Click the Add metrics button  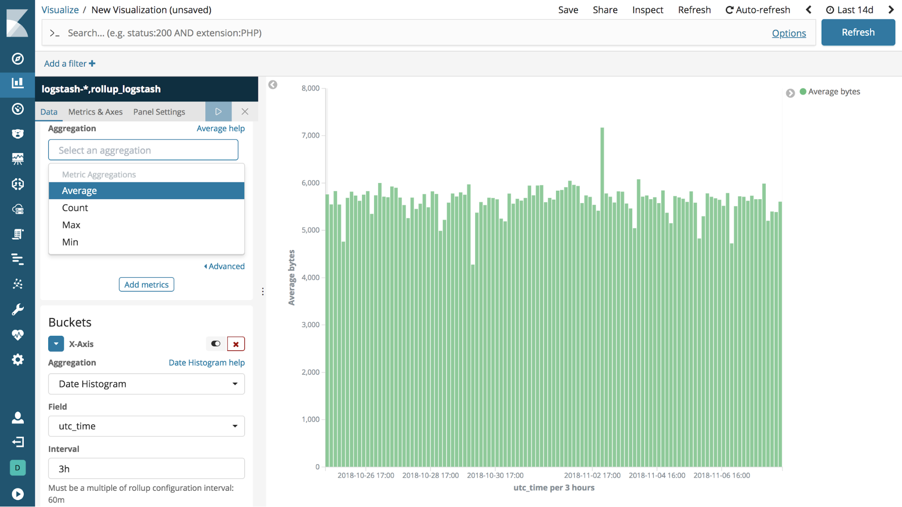tap(146, 284)
